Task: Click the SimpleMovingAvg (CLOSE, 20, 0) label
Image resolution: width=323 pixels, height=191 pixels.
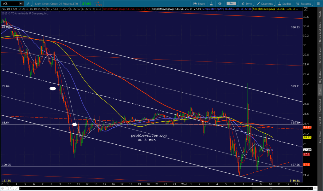Action: (172, 9)
